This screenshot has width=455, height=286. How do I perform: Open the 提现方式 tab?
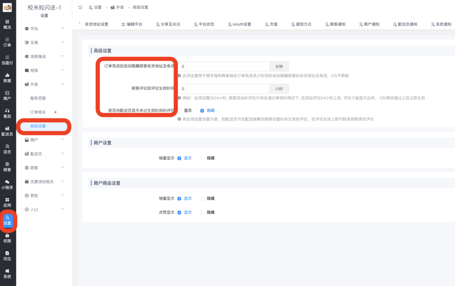tap(303, 24)
